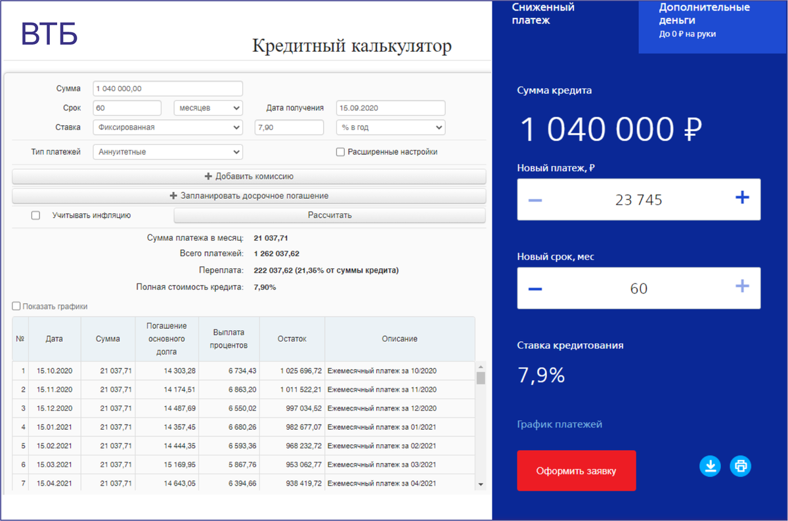Click the 7,9% lending rate value
The image size is (788, 521).
tap(542, 375)
